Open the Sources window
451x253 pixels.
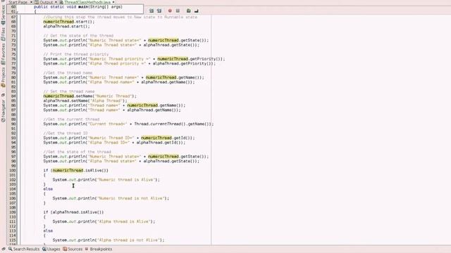click(x=73, y=249)
